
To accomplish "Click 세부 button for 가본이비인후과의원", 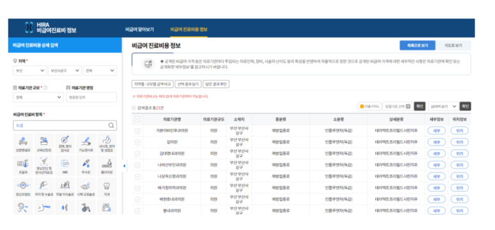I will click(436, 131).
